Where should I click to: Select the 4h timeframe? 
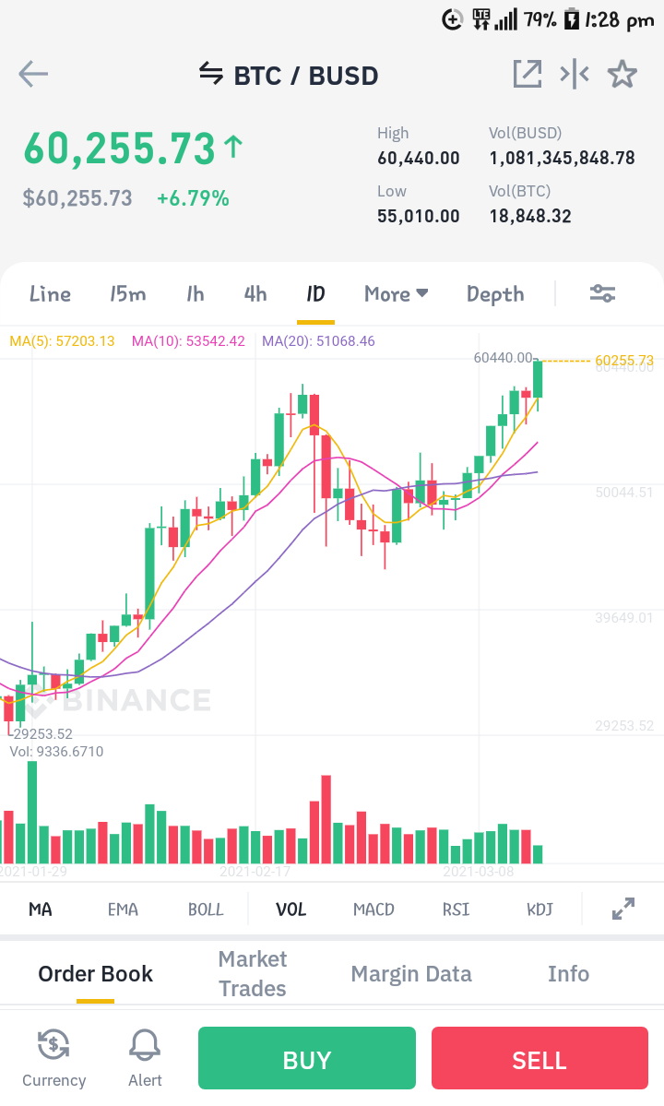pos(255,293)
